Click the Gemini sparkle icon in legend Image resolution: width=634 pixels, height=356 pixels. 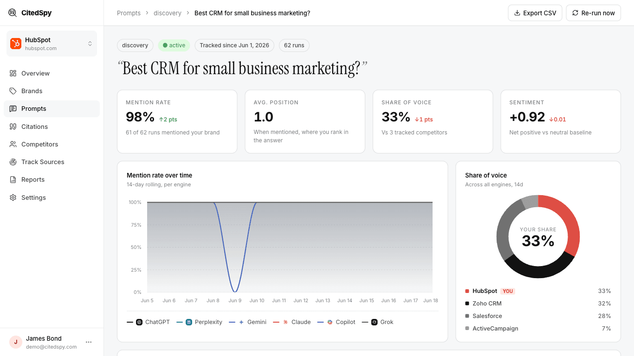241,322
